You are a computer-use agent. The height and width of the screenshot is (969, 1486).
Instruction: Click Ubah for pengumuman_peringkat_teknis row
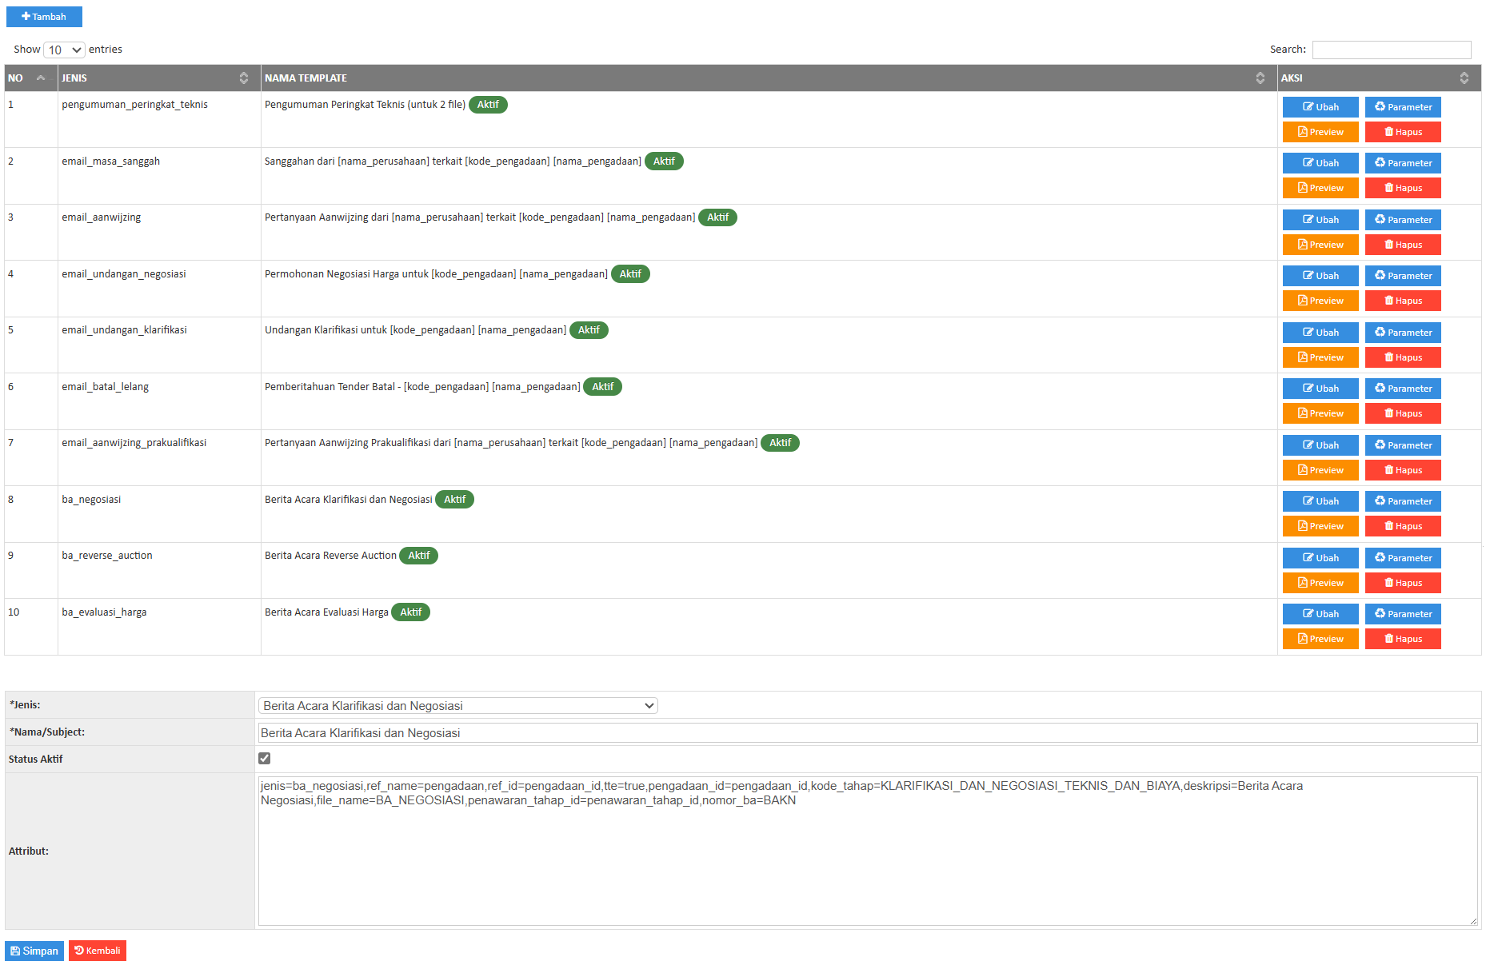pyautogui.click(x=1320, y=107)
